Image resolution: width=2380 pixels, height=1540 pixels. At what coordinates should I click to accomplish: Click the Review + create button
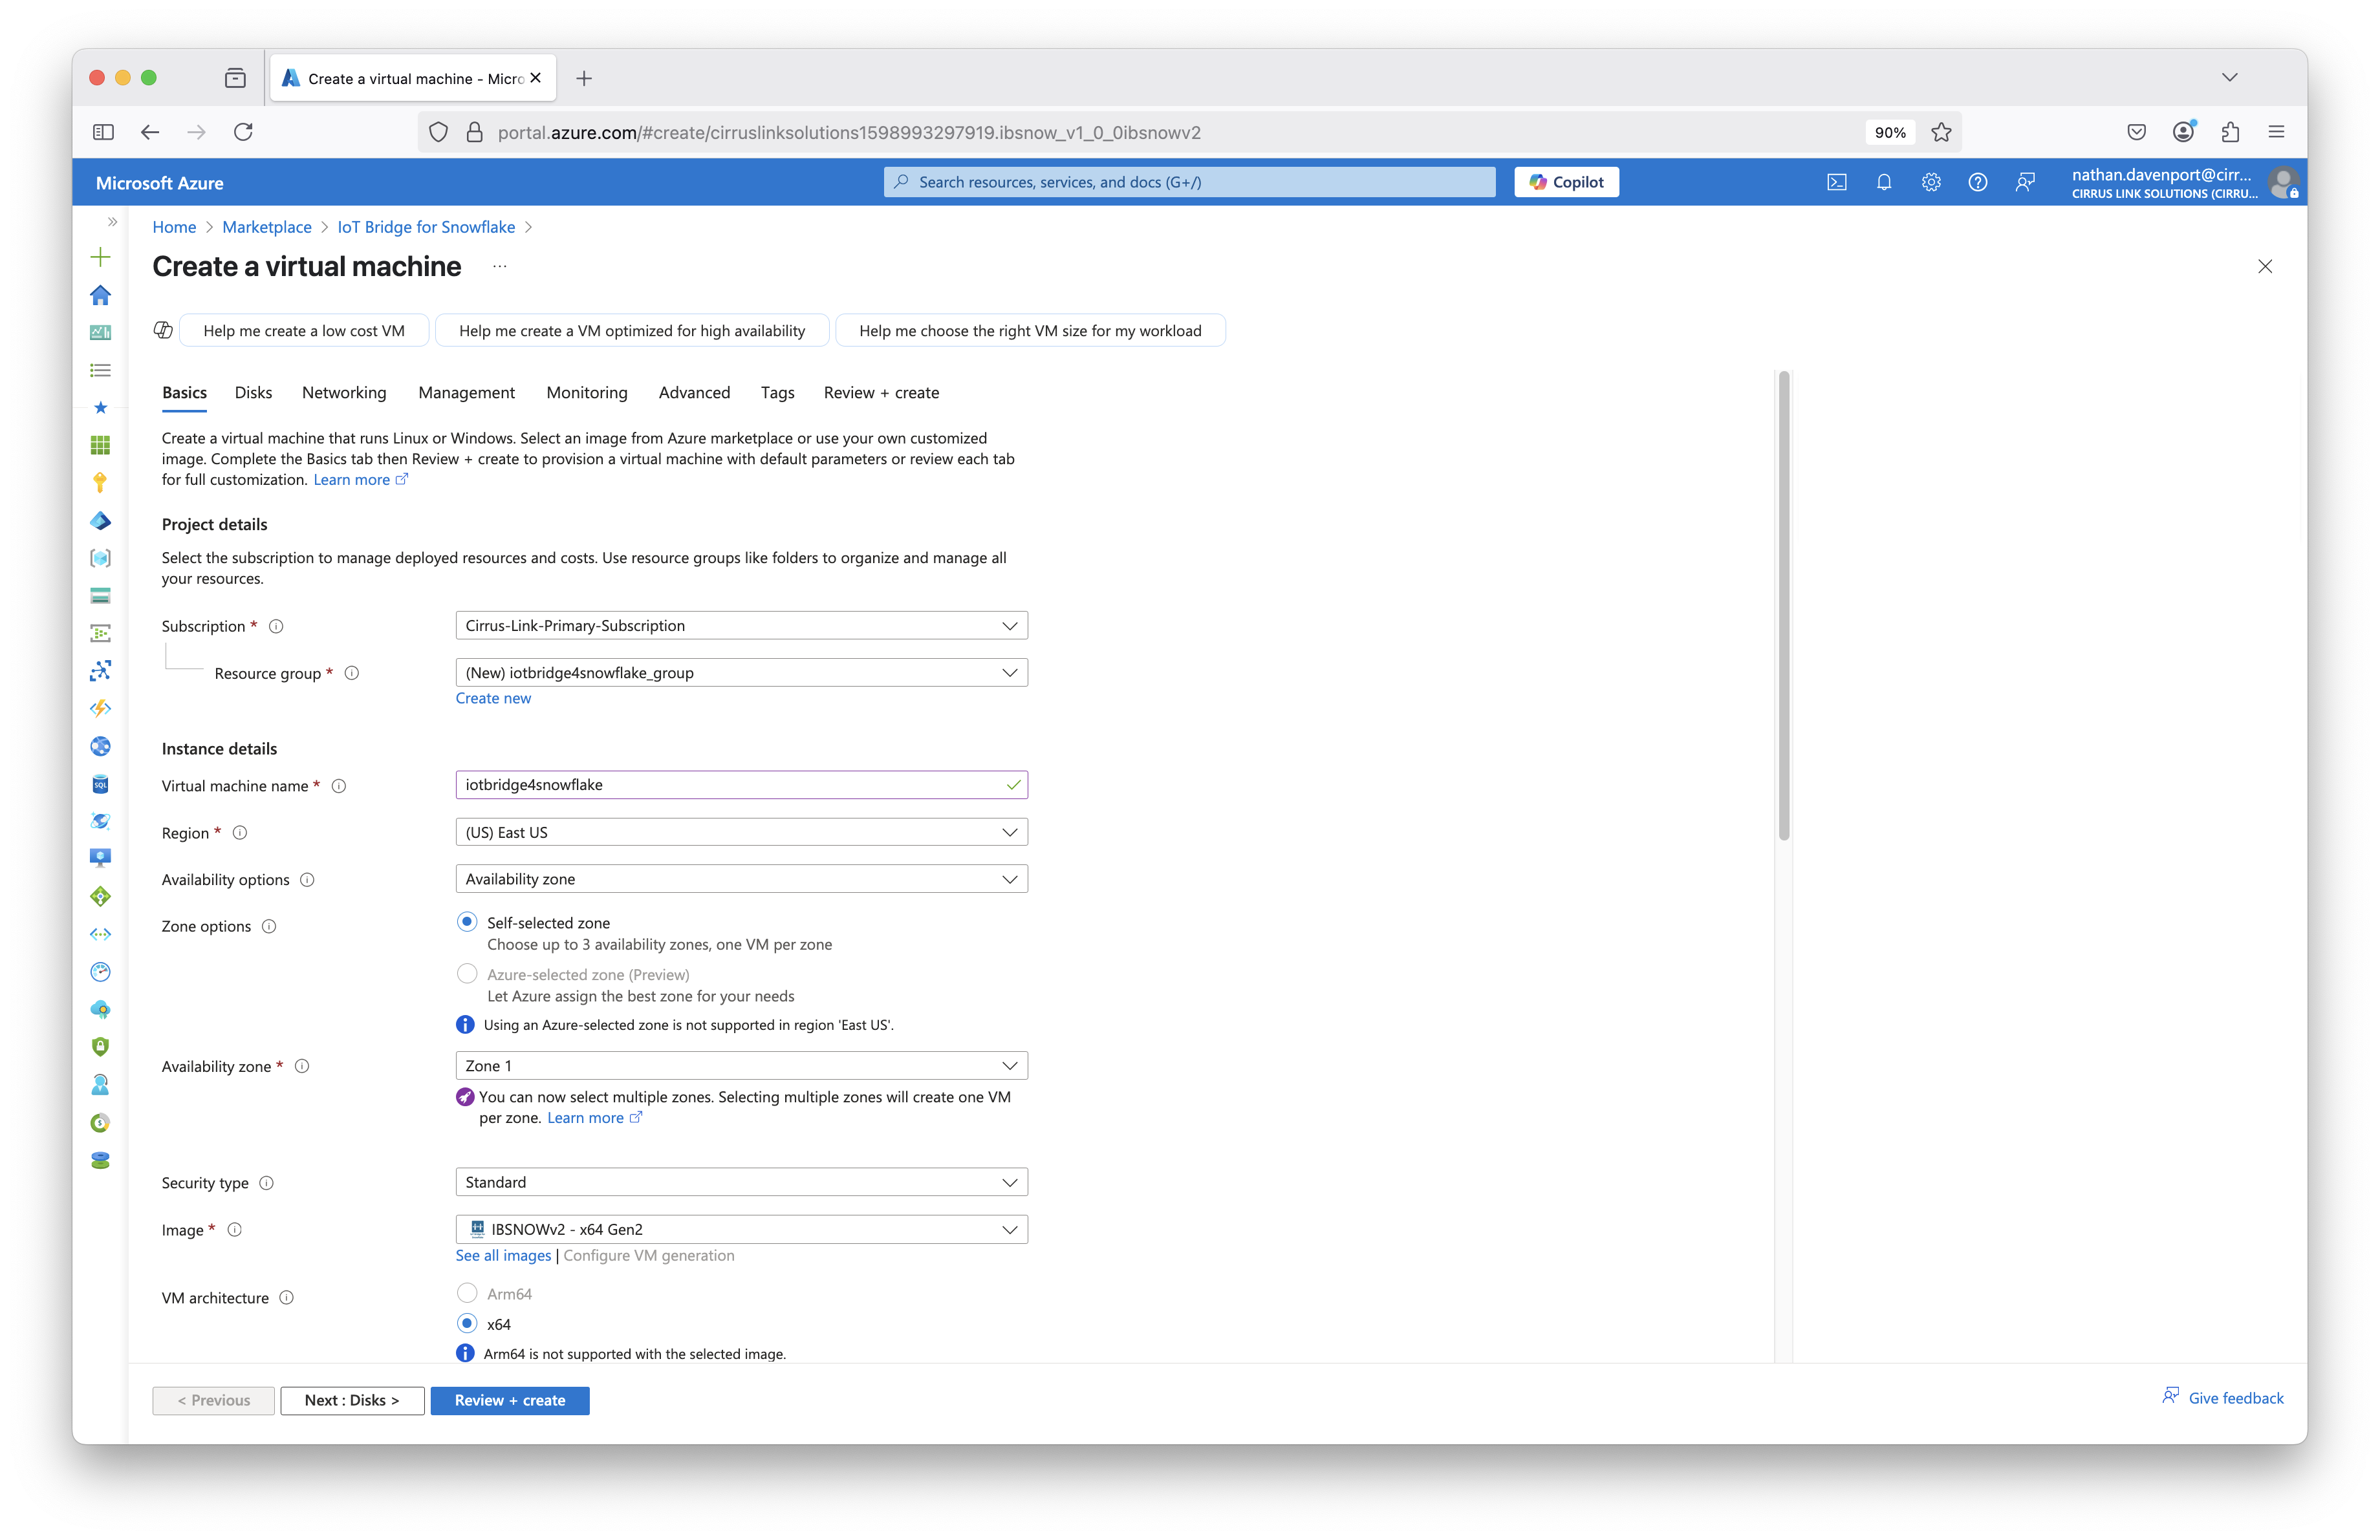tap(509, 1400)
